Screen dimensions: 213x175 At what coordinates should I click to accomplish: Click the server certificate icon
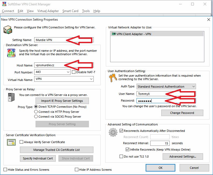[11, 142]
